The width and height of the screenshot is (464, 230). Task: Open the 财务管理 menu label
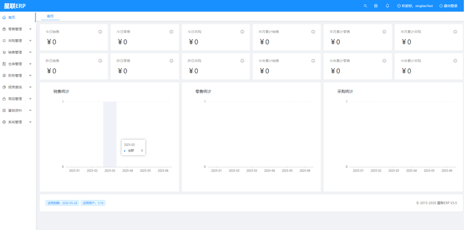[x=15, y=76]
